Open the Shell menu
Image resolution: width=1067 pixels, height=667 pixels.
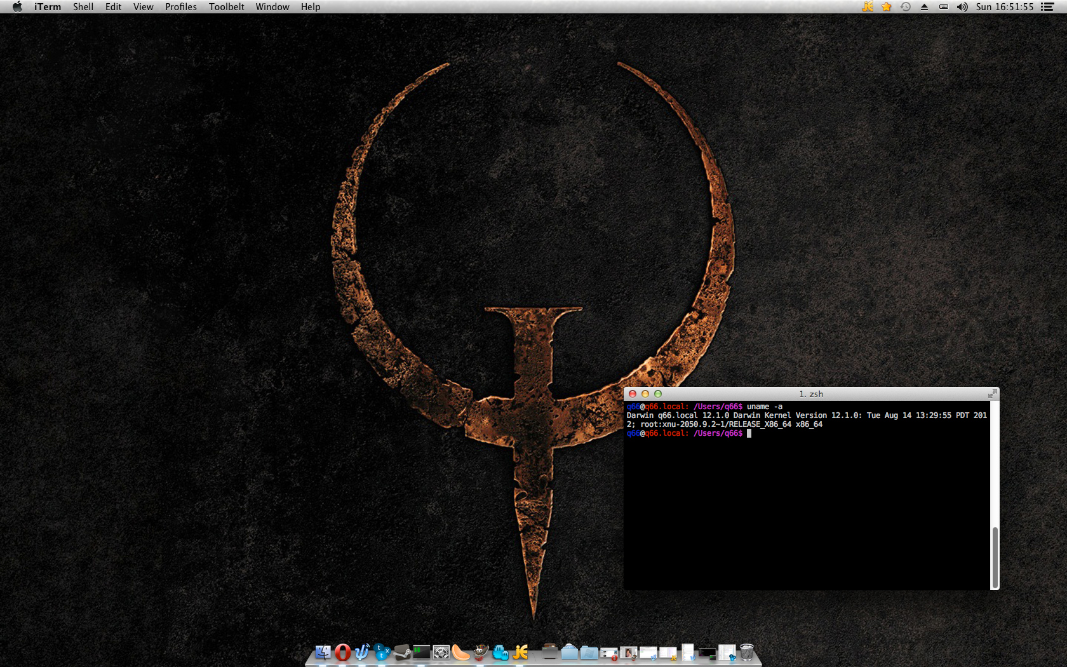tap(83, 6)
